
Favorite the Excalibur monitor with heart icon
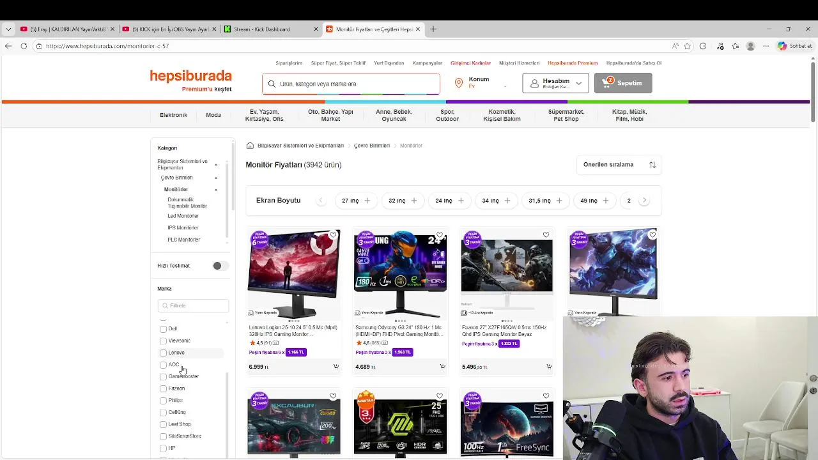[333, 396]
